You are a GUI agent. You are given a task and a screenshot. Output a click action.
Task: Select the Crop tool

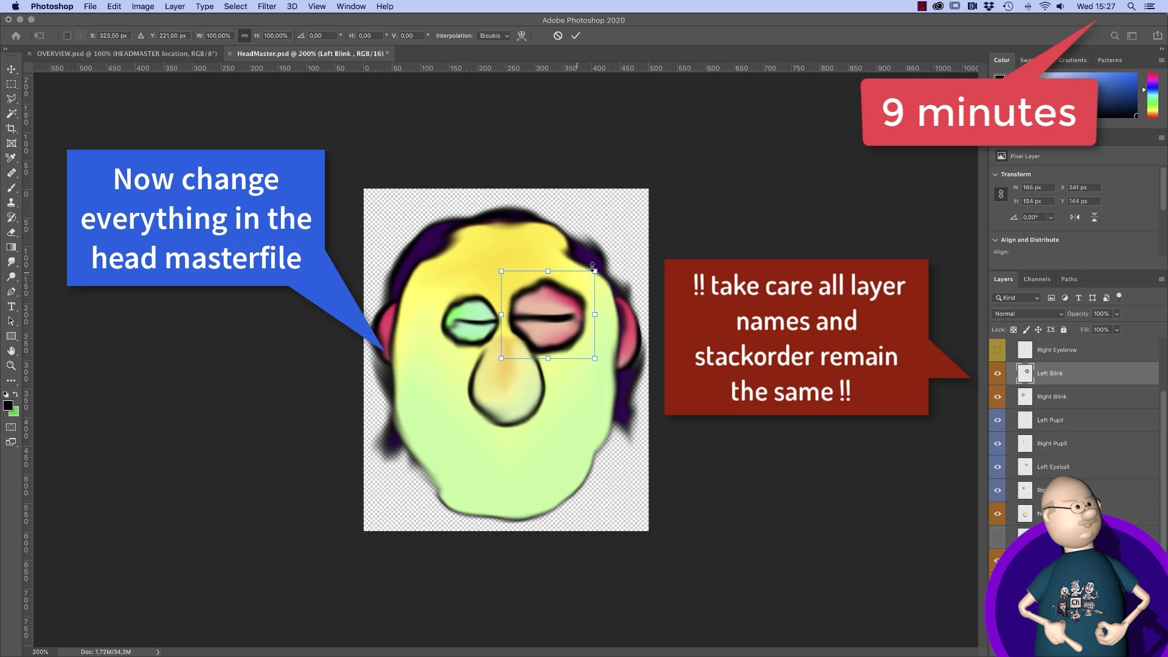coord(11,128)
